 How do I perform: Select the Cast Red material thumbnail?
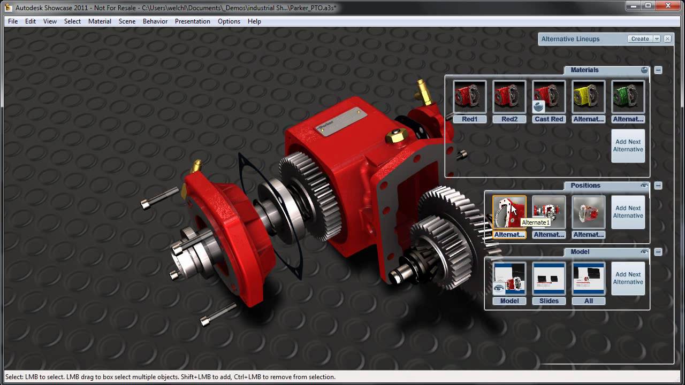[549, 97]
